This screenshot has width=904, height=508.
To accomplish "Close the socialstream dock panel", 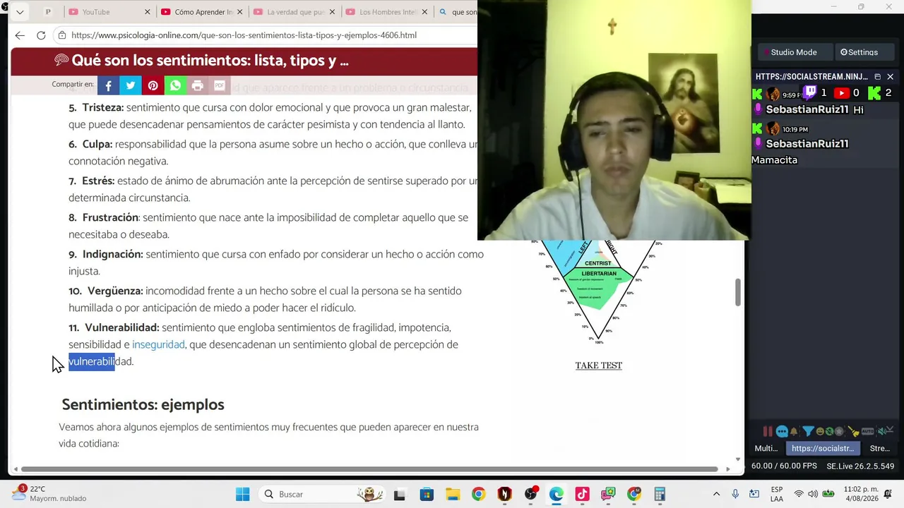I will pos(890,76).
